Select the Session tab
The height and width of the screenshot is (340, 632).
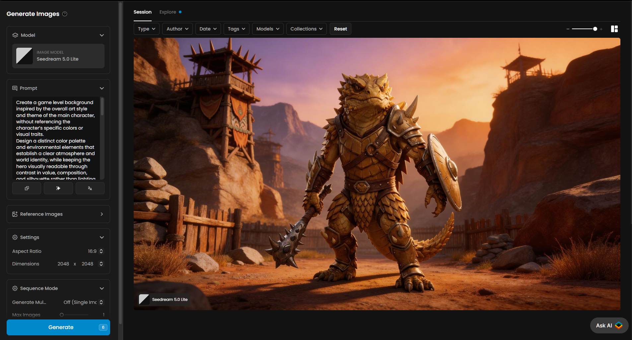142,12
